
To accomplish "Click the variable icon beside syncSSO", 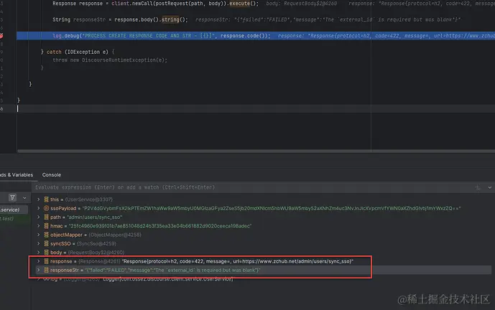I will (46, 243).
